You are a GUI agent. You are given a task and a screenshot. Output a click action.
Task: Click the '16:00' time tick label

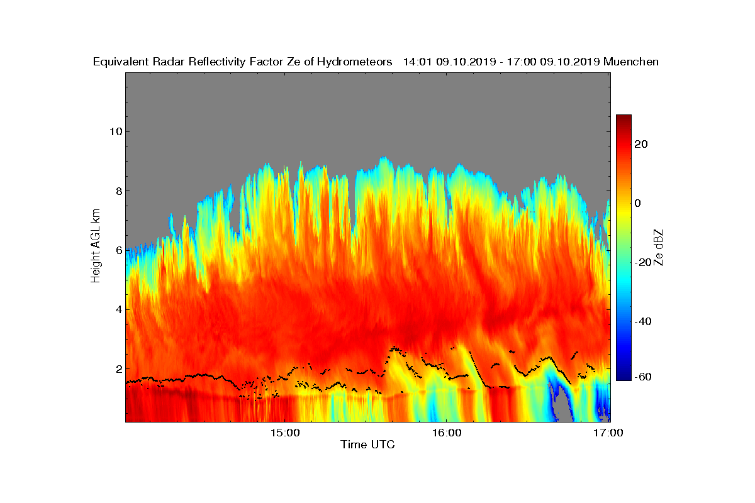point(447,433)
